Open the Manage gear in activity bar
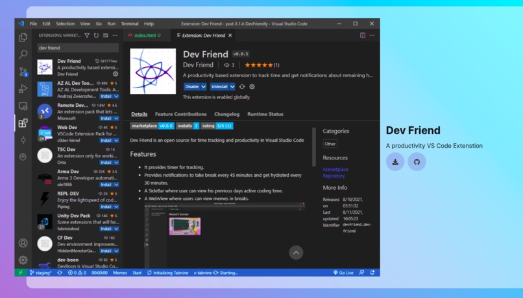Screen dimensions: 523x298 point(23,260)
